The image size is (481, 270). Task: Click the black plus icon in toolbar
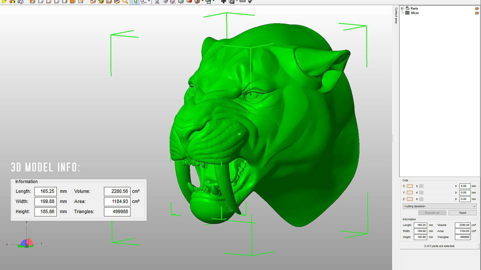click(223, 1)
